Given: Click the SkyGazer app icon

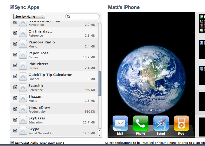Looking at the screenshot, I should [23, 120].
